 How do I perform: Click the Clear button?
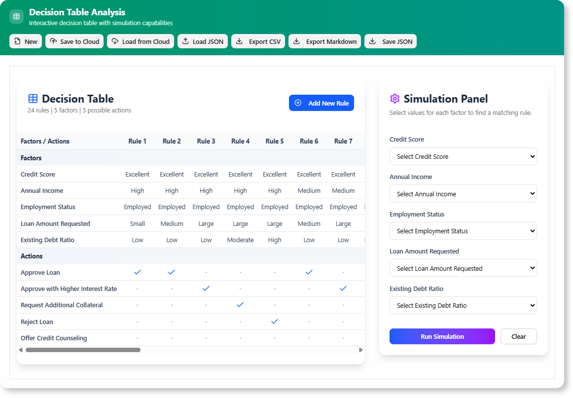point(518,336)
